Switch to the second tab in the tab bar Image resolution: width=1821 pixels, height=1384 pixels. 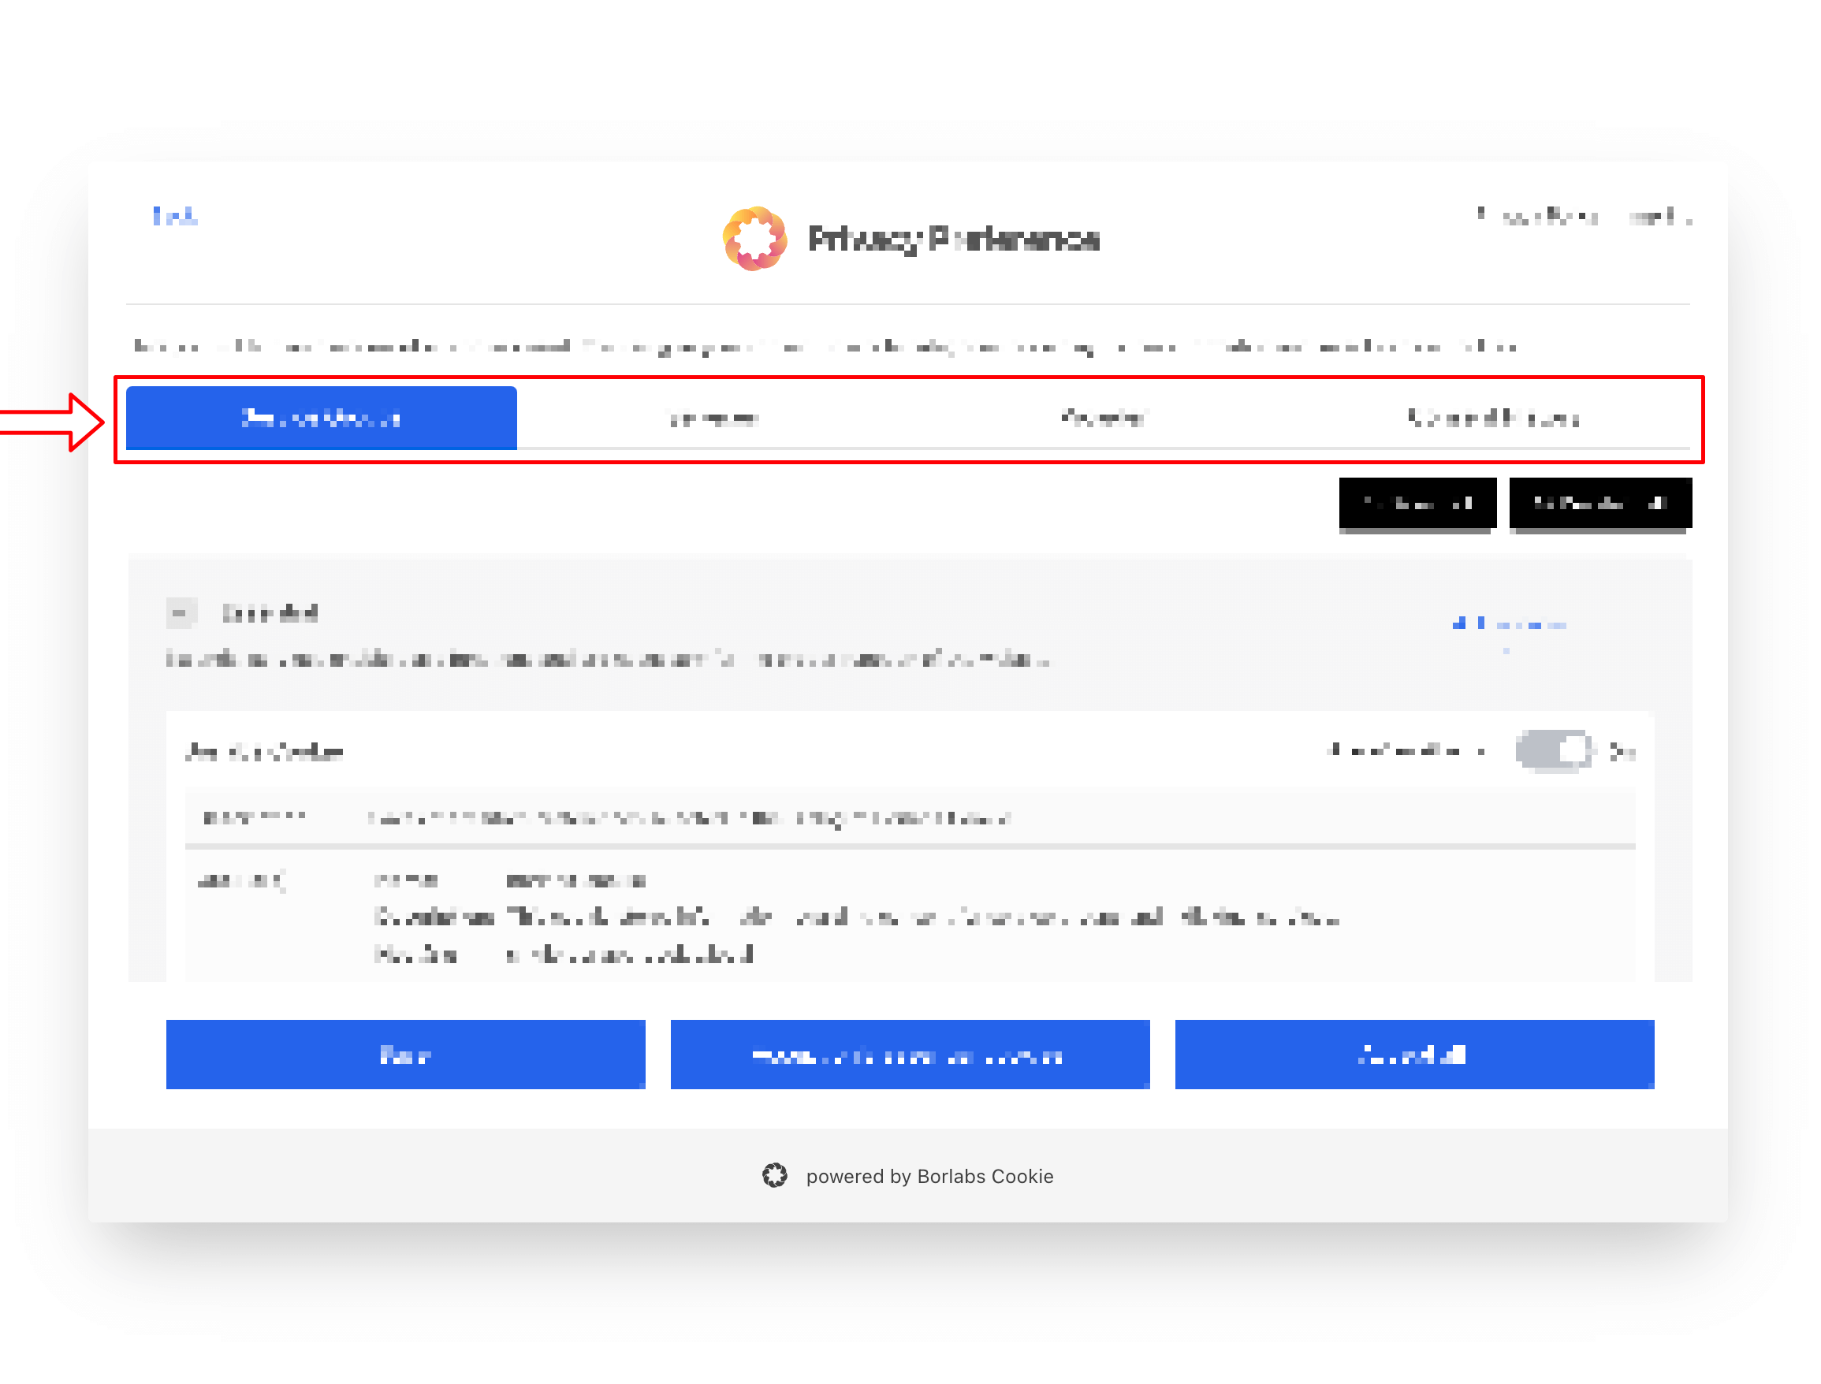coord(713,419)
